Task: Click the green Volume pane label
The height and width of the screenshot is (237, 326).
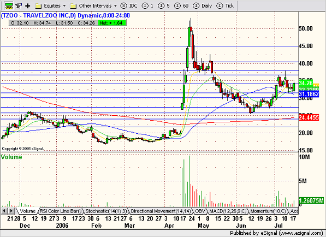Action: pyautogui.click(x=11, y=157)
